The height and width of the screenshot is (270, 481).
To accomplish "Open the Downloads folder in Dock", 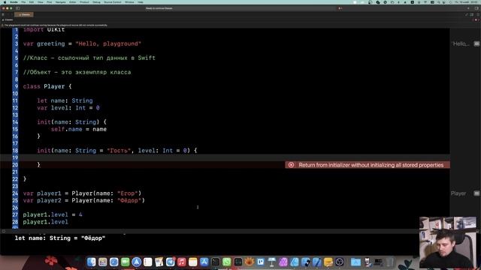I will click(x=355, y=262).
